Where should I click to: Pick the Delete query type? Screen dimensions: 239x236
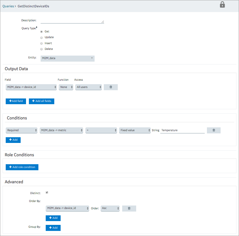(x=42, y=49)
